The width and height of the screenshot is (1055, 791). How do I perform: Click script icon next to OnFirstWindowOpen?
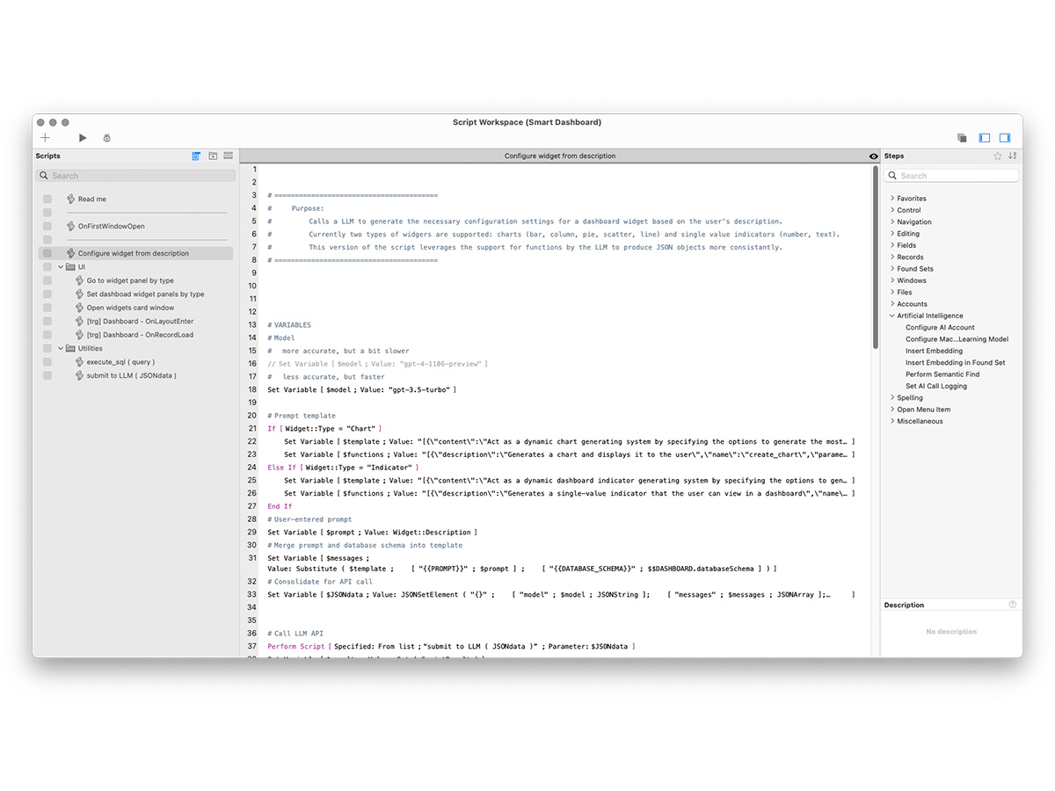(x=71, y=226)
